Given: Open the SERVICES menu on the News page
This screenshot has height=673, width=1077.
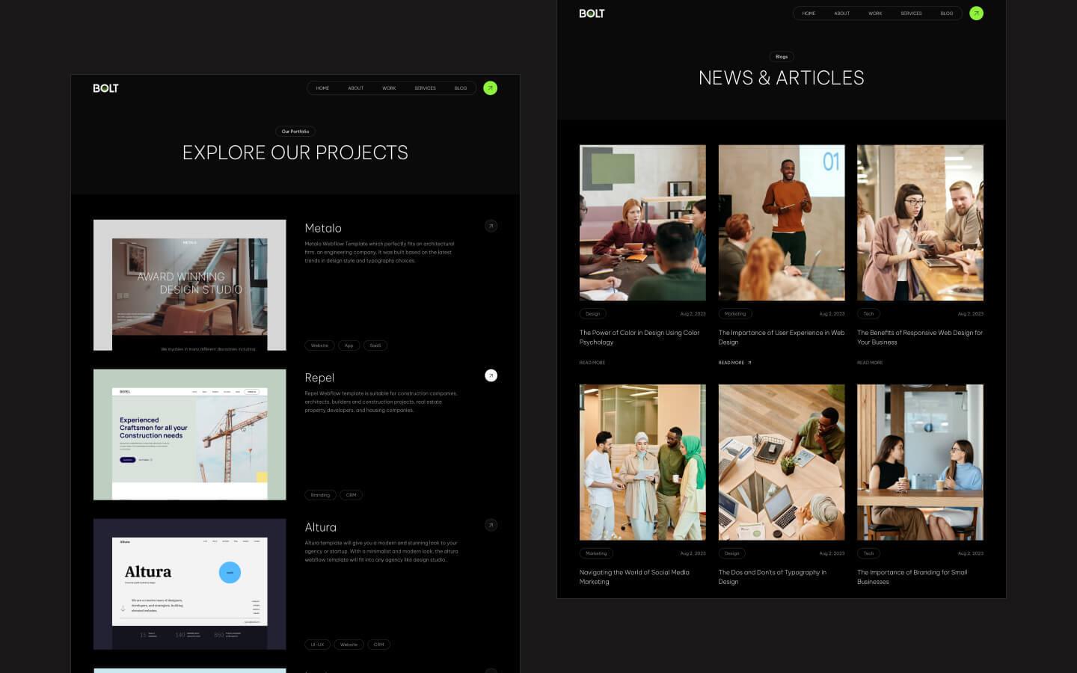Looking at the screenshot, I should 911,13.
